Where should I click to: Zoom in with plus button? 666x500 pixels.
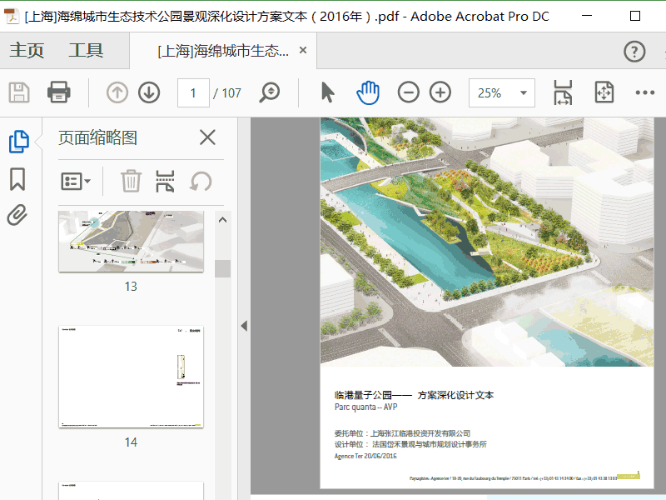pyautogui.click(x=440, y=92)
